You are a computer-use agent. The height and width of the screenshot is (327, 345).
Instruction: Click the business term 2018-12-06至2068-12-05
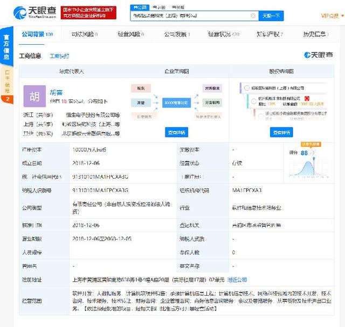(x=102, y=239)
